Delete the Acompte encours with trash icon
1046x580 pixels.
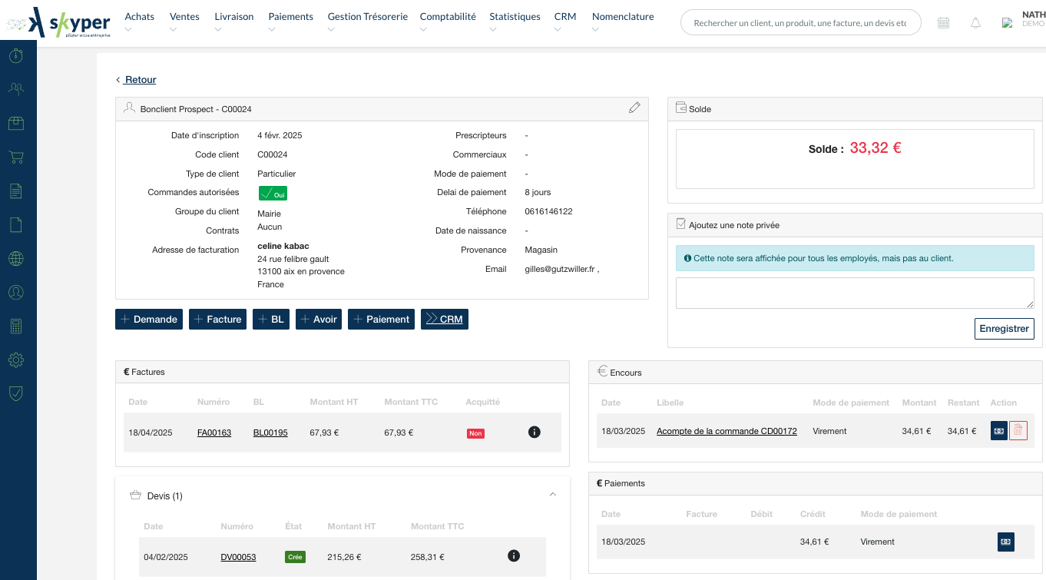1018,431
